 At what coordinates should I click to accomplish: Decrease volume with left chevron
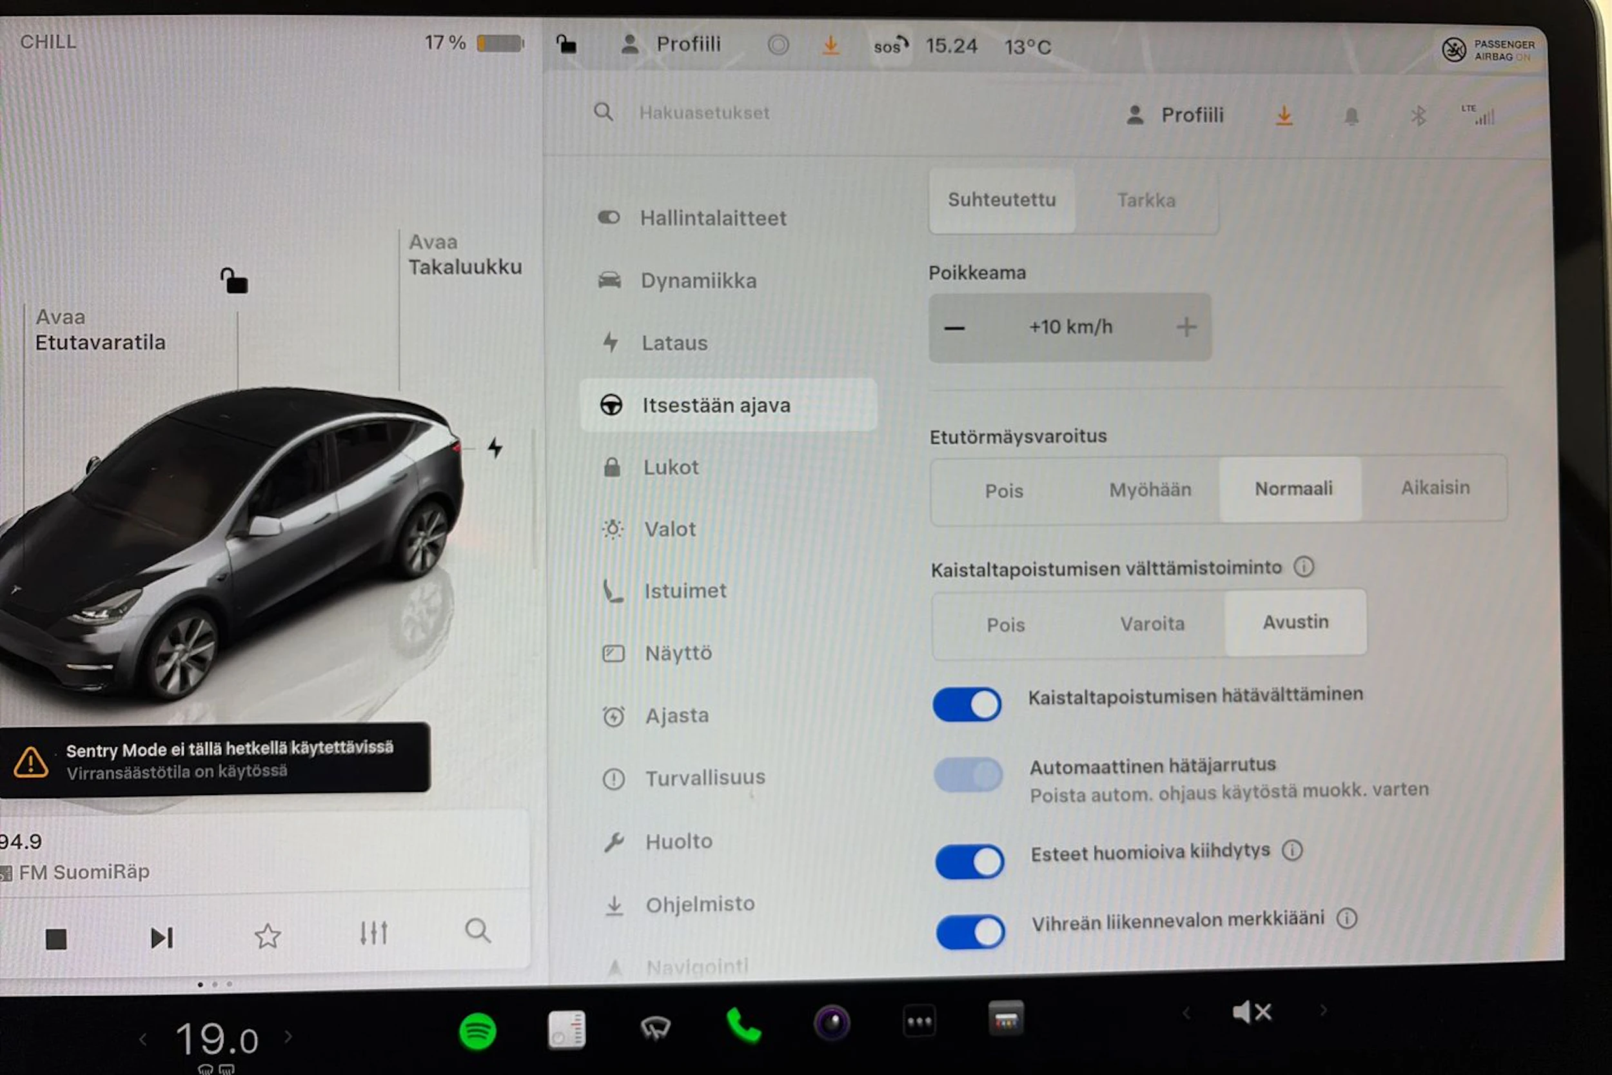[1186, 1012]
